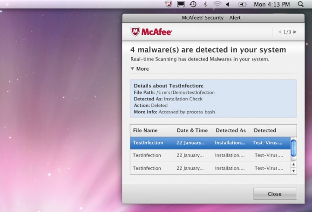Open the Wi-Fi status menu

pos(217,4)
